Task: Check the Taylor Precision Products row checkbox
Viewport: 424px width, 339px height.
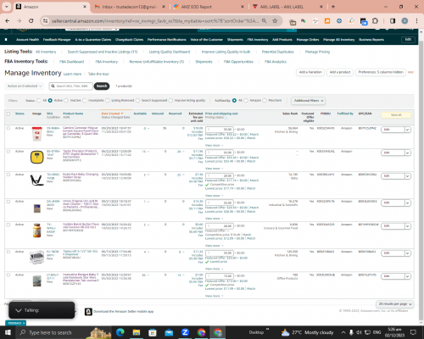Action: (x=8, y=152)
